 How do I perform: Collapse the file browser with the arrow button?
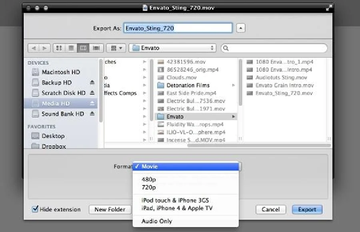coord(241,28)
